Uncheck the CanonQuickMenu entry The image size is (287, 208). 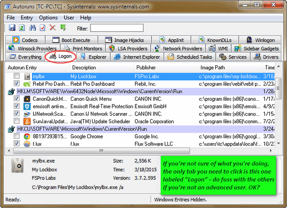pyautogui.click(x=17, y=98)
